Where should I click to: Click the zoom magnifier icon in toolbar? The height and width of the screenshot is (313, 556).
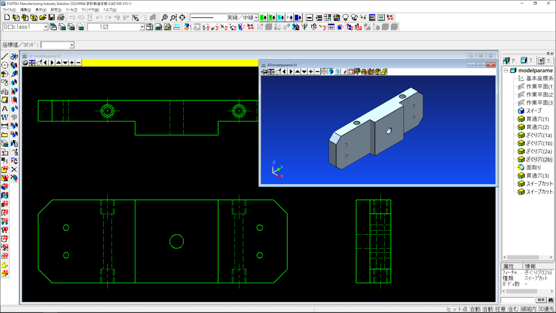tap(164, 17)
